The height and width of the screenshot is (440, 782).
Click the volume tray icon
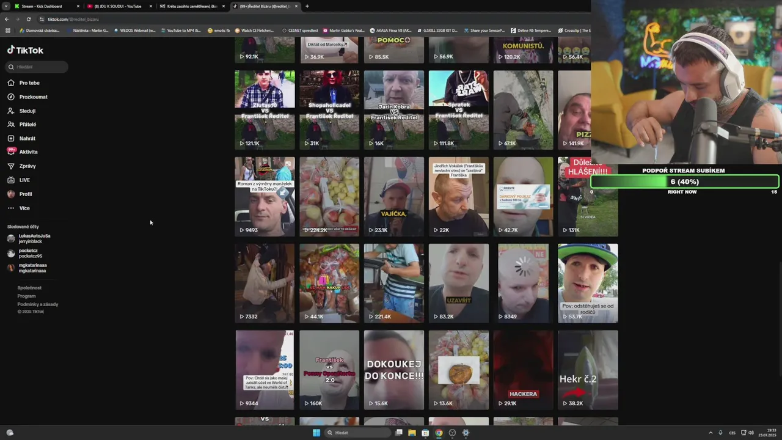point(751,433)
